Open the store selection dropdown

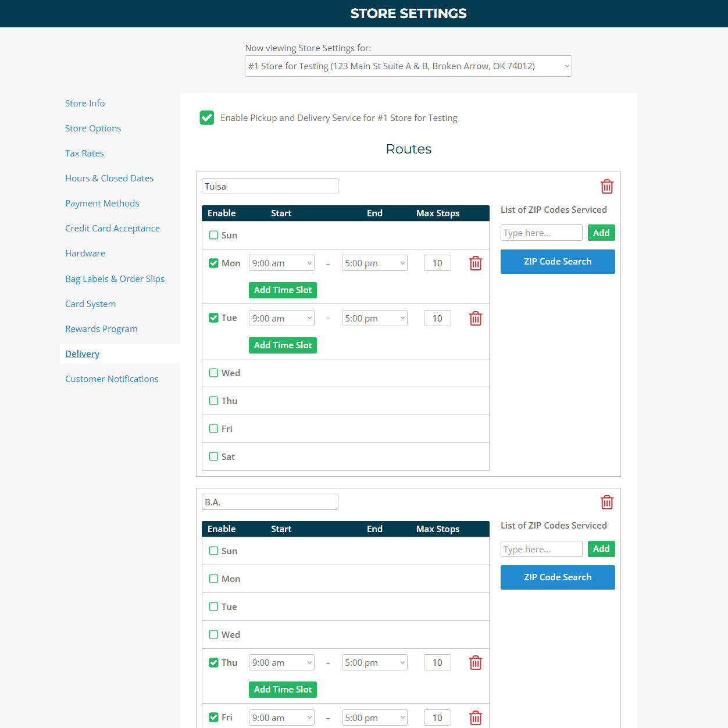point(408,66)
